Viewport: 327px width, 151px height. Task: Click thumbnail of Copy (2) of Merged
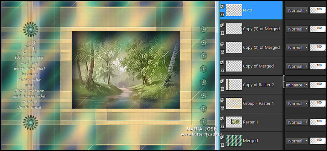(234, 47)
